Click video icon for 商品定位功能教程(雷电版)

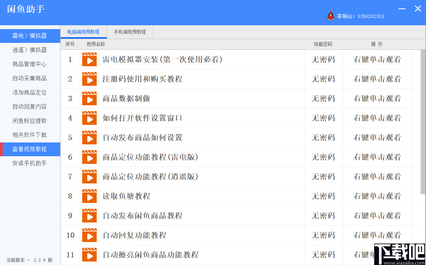pos(89,157)
